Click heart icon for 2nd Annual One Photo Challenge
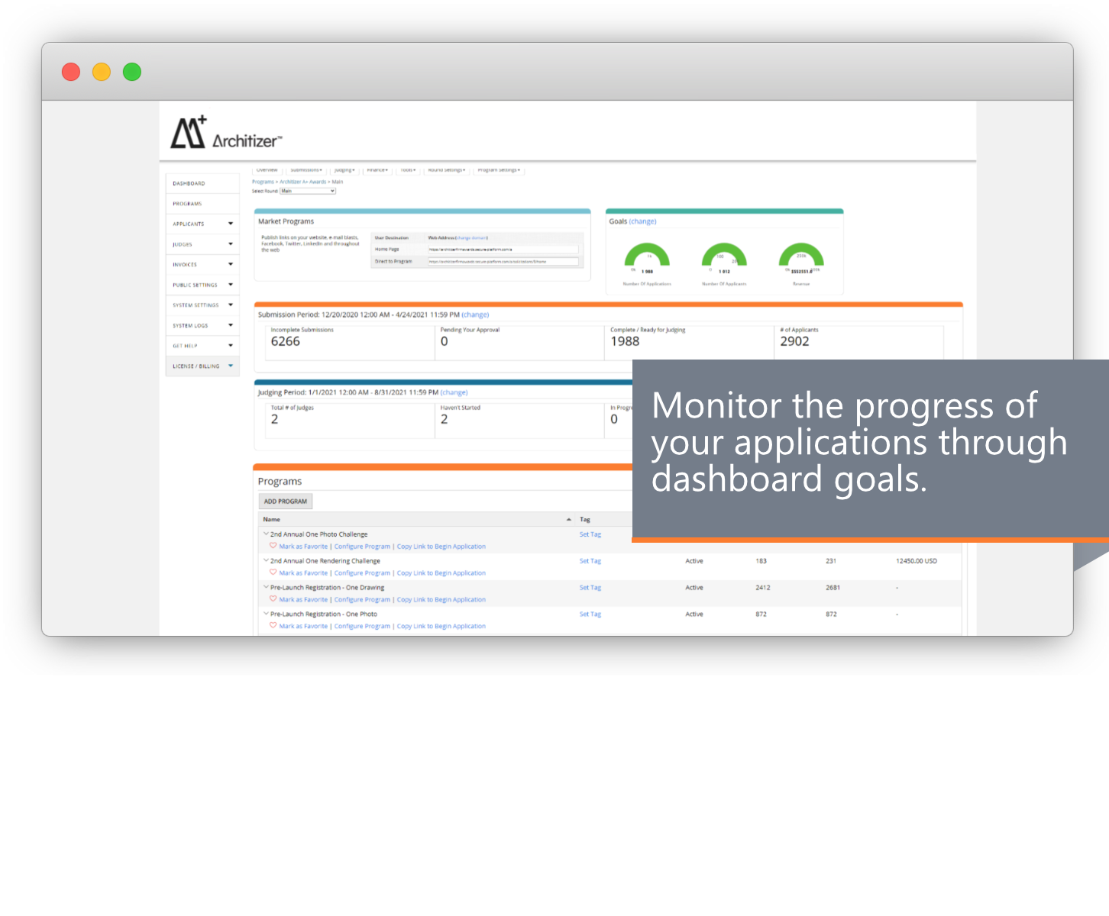The image size is (1109, 916). (273, 546)
